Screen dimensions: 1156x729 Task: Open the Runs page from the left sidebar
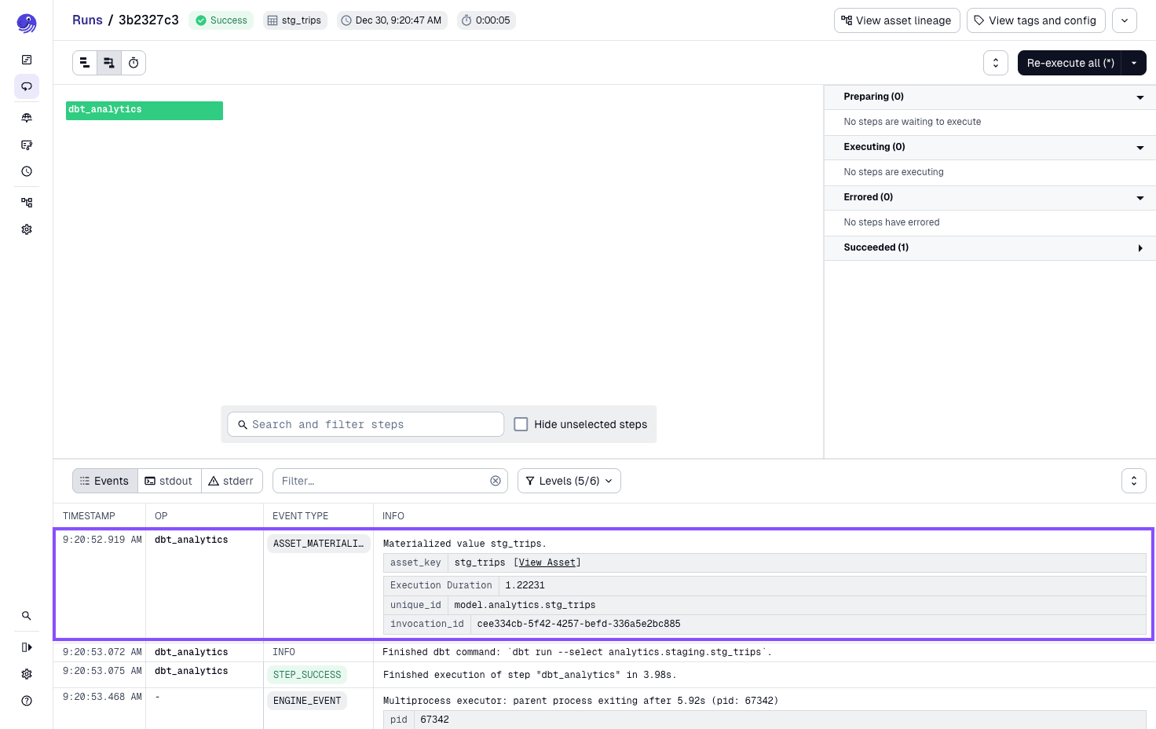(x=27, y=86)
